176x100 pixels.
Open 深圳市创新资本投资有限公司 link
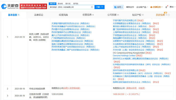[x=125, y=70]
